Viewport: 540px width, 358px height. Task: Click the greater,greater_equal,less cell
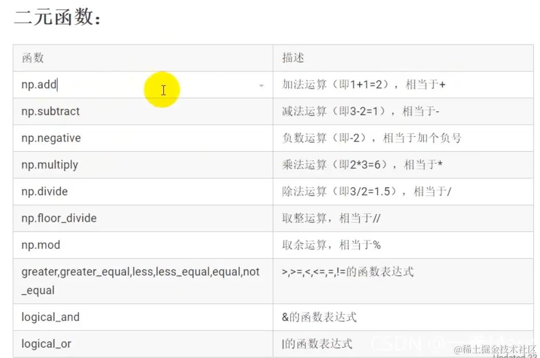coord(143,281)
